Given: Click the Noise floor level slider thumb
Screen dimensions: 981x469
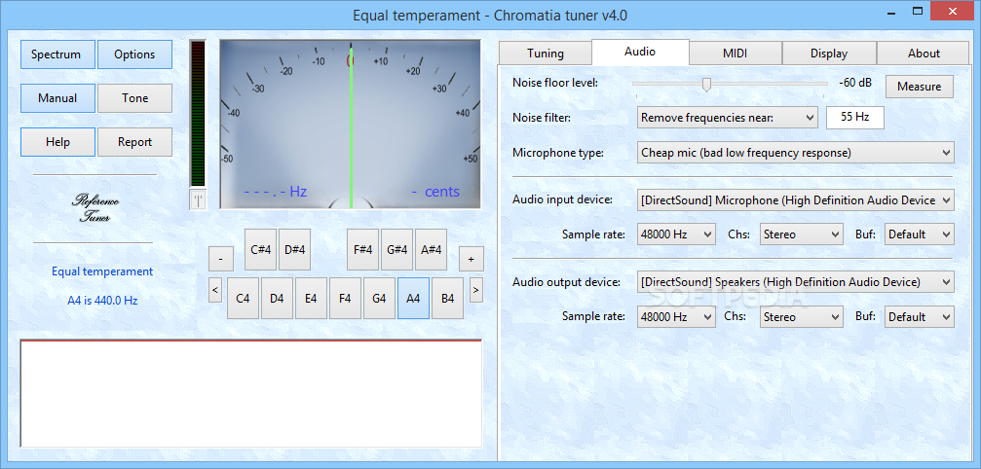Looking at the screenshot, I should [706, 85].
